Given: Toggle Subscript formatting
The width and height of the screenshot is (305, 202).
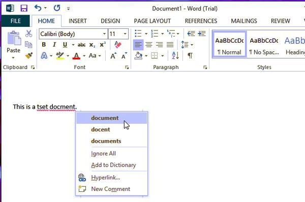Looking at the screenshot, I should point(92,45).
